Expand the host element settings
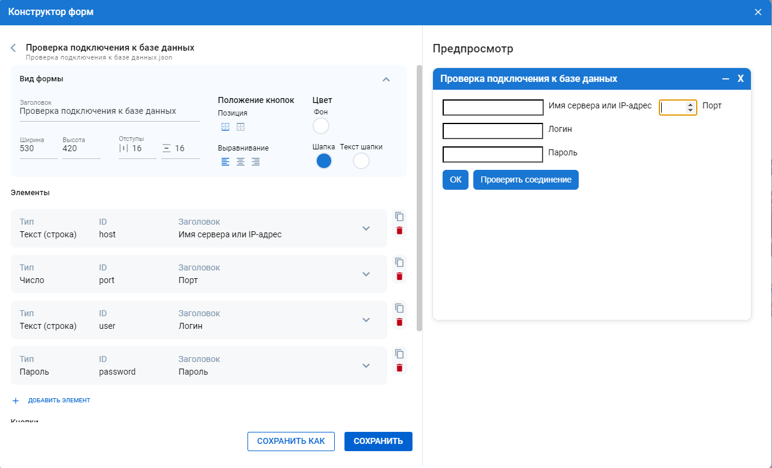This screenshot has width=772, height=468. click(366, 228)
